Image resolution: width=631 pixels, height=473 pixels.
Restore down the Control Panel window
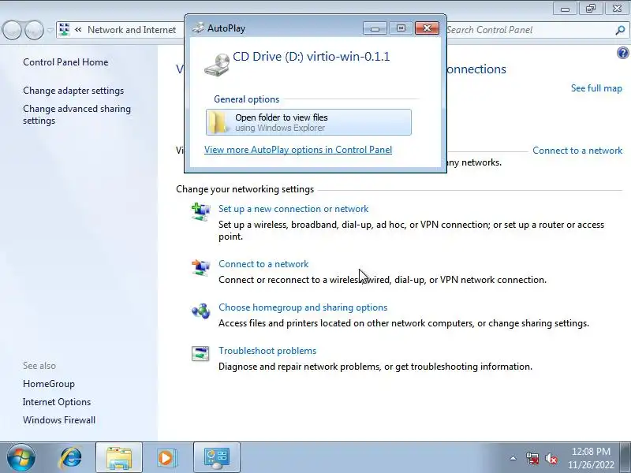coord(591,9)
